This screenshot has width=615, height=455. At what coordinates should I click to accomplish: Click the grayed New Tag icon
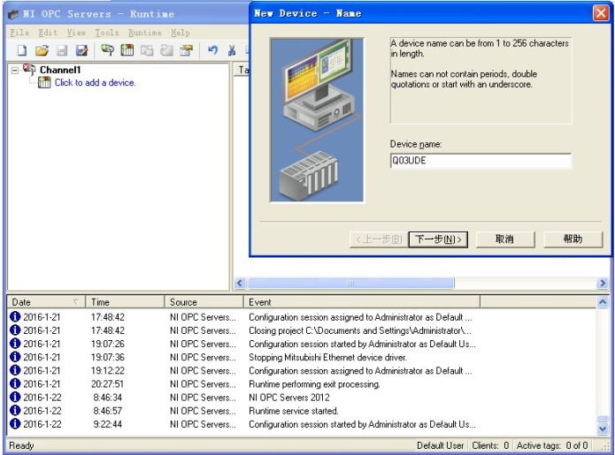166,50
